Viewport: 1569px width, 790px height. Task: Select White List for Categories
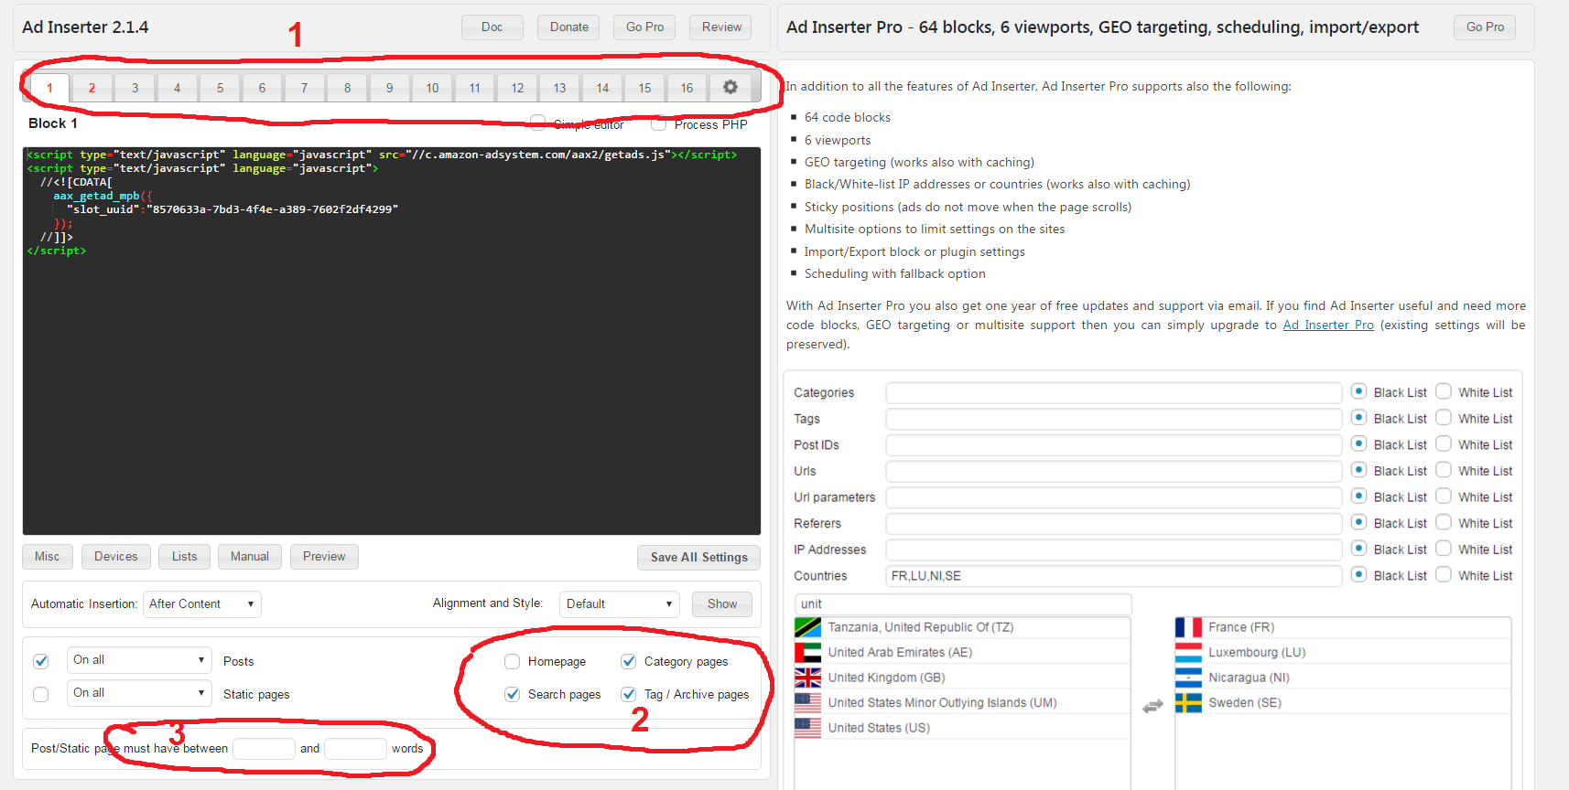pyautogui.click(x=1444, y=391)
